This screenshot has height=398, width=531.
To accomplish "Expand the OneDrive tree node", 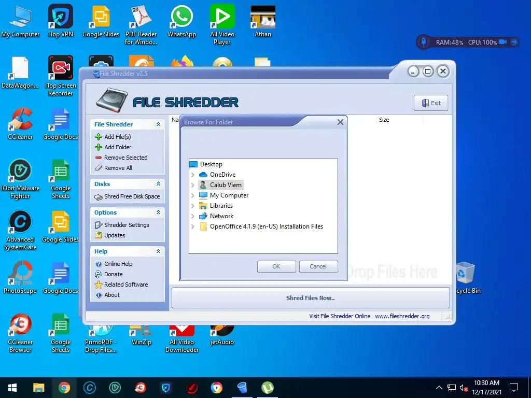I will tap(193, 175).
